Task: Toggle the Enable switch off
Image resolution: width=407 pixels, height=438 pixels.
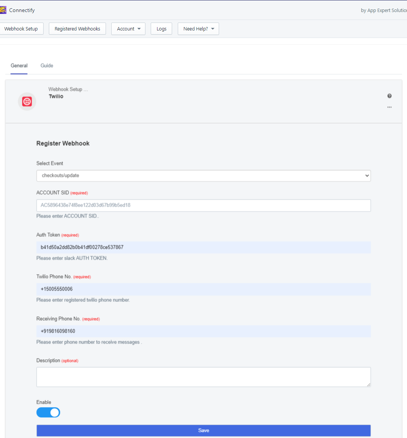Action: point(48,412)
